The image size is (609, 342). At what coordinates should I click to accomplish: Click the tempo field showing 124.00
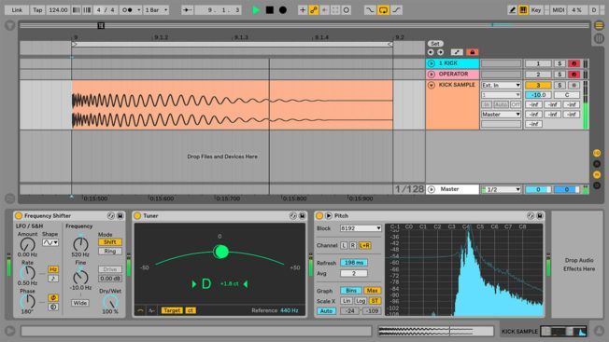(58, 10)
